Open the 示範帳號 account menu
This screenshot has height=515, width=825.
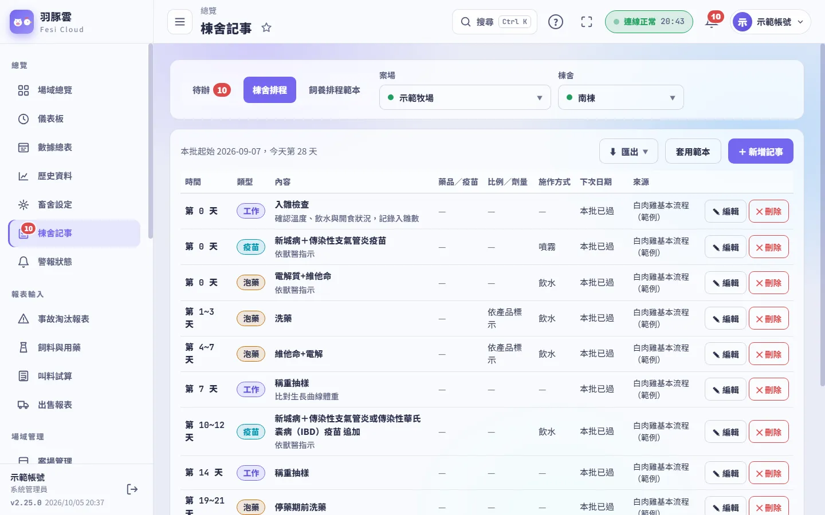tap(771, 22)
